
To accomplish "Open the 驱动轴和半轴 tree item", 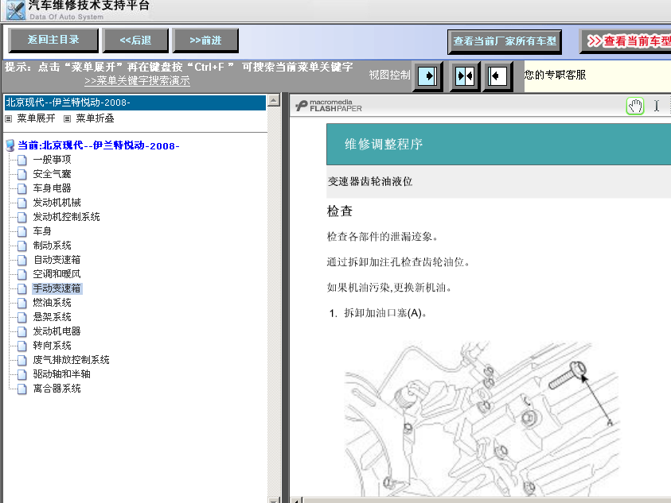I will (x=61, y=374).
